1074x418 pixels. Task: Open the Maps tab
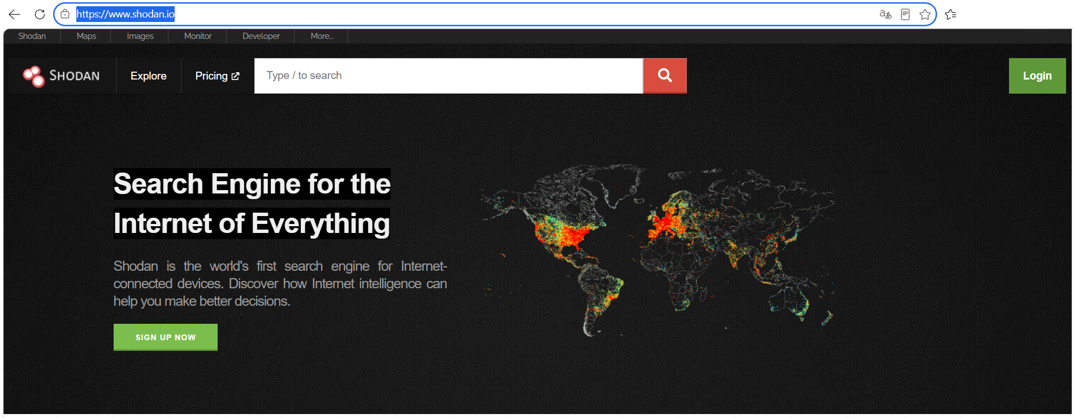coord(86,36)
